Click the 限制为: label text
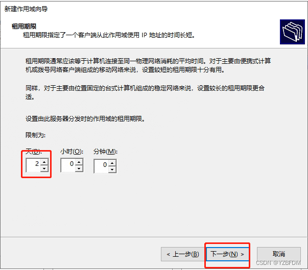This screenshot has height=270, width=308. 36,135
